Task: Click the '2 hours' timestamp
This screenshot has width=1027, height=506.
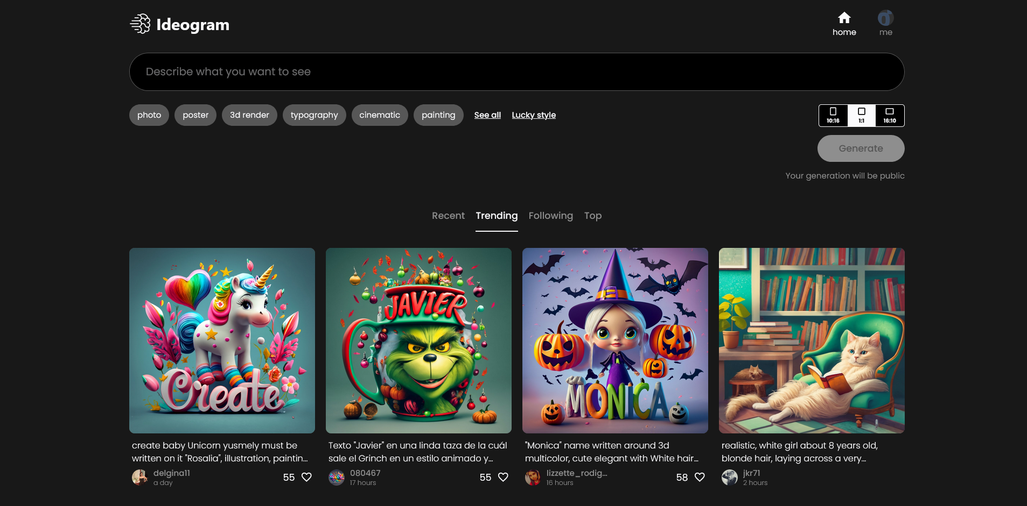Action: 755,483
